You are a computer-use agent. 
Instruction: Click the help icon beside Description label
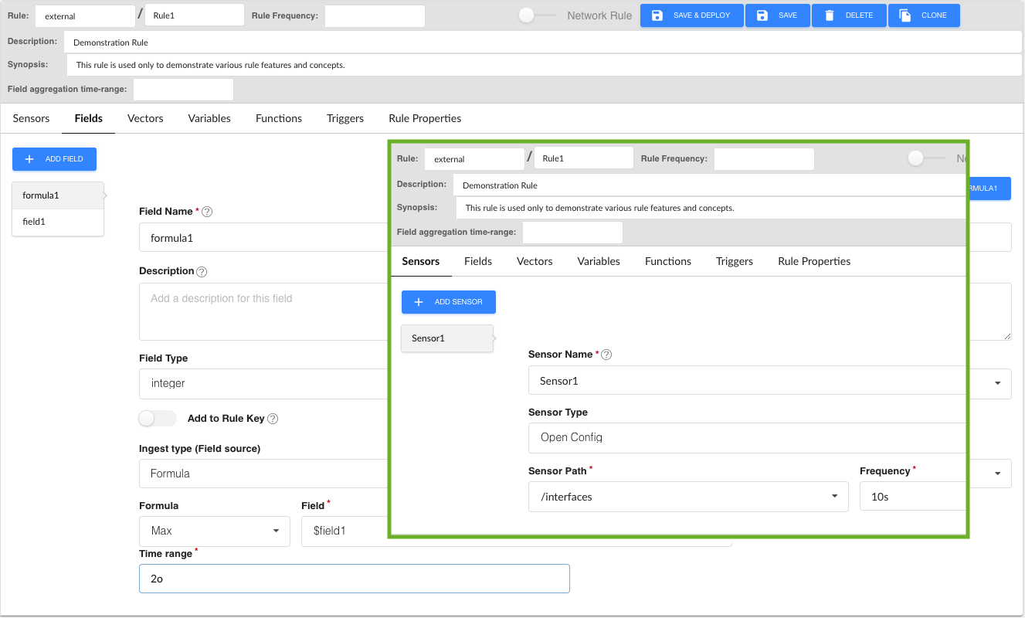[202, 272]
